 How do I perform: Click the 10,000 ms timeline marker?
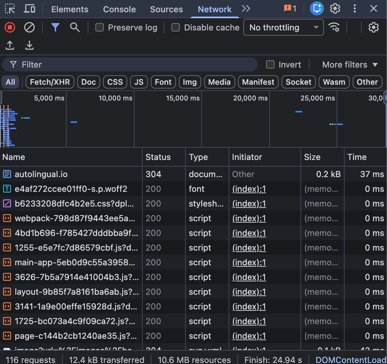[x=116, y=98]
